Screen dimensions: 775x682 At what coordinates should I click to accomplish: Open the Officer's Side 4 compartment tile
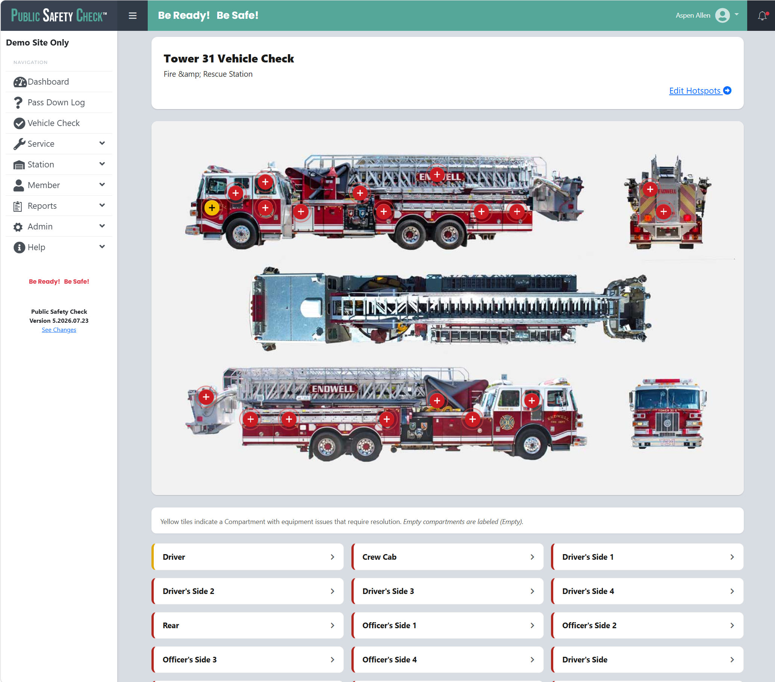pyautogui.click(x=447, y=659)
